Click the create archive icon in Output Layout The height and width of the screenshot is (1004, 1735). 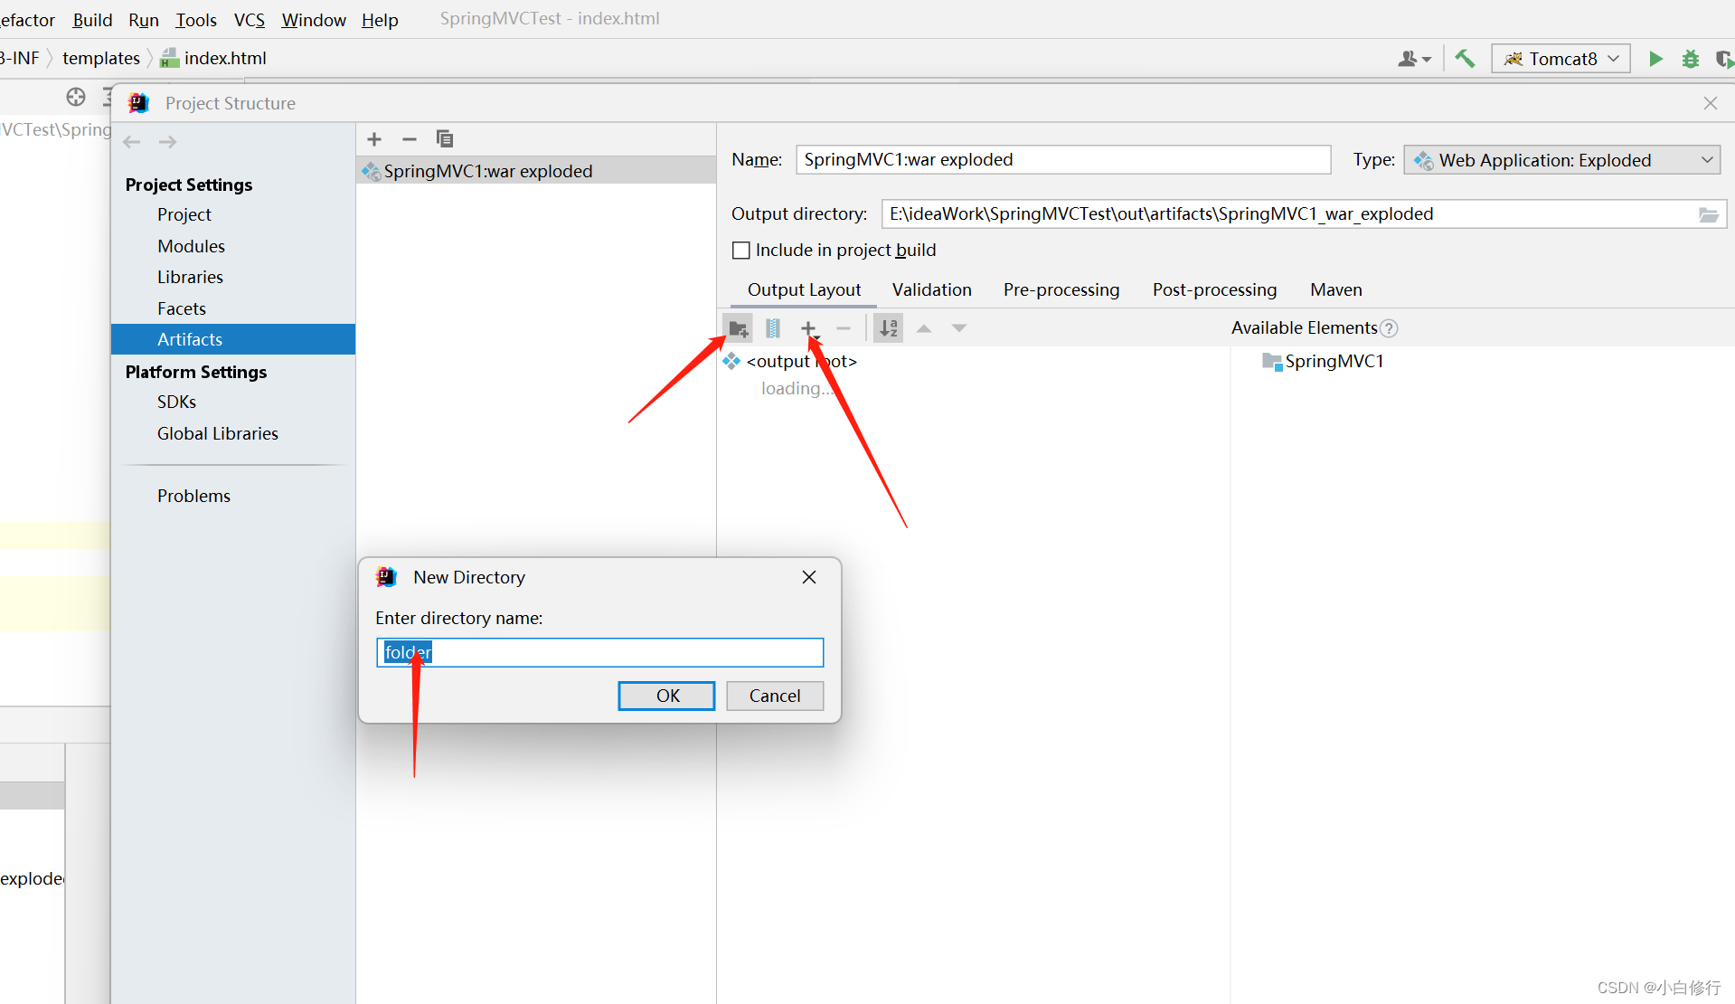tap(773, 328)
